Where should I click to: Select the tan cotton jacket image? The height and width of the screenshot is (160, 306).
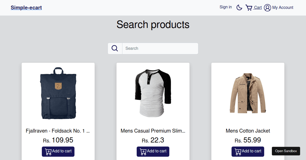coord(248,93)
